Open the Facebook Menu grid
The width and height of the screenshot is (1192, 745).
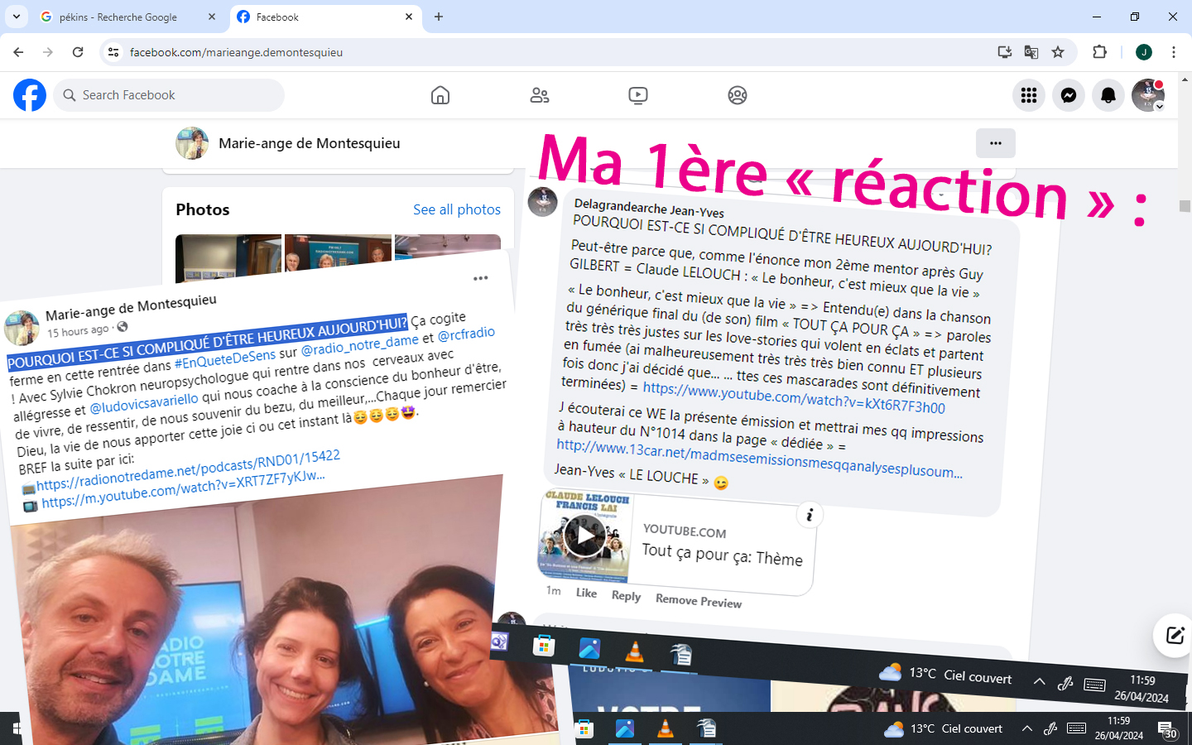(1029, 95)
